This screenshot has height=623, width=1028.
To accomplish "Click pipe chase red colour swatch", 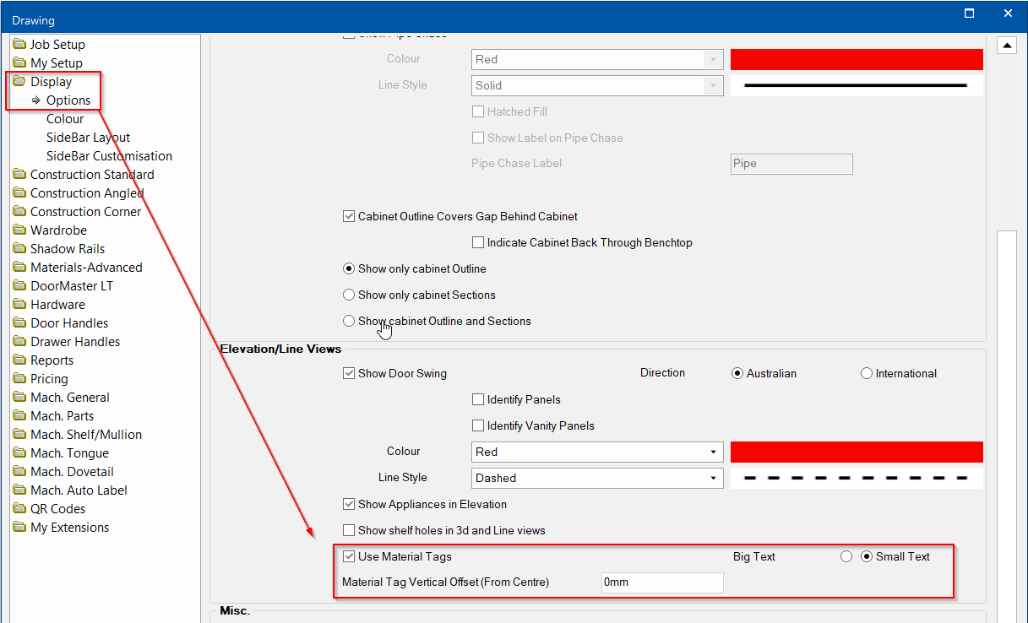I will pyautogui.click(x=857, y=59).
